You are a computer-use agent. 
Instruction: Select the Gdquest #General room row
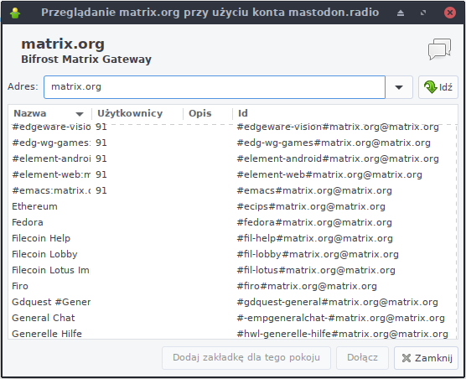pyautogui.click(x=232, y=302)
